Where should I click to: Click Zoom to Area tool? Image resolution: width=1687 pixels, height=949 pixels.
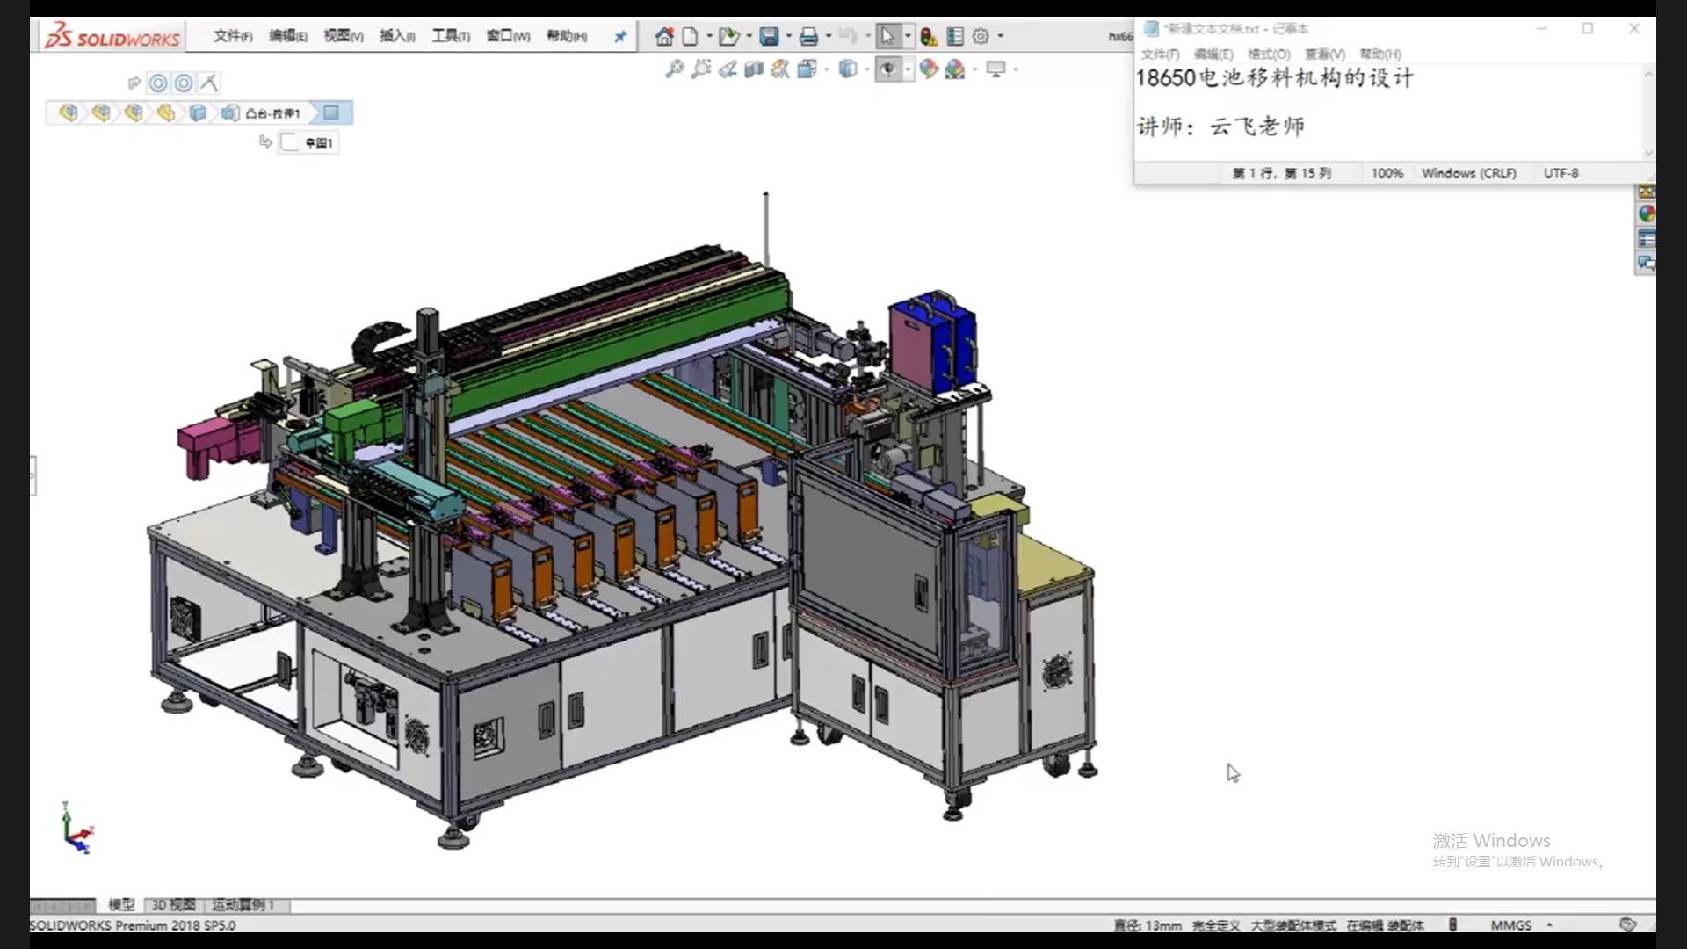701,69
